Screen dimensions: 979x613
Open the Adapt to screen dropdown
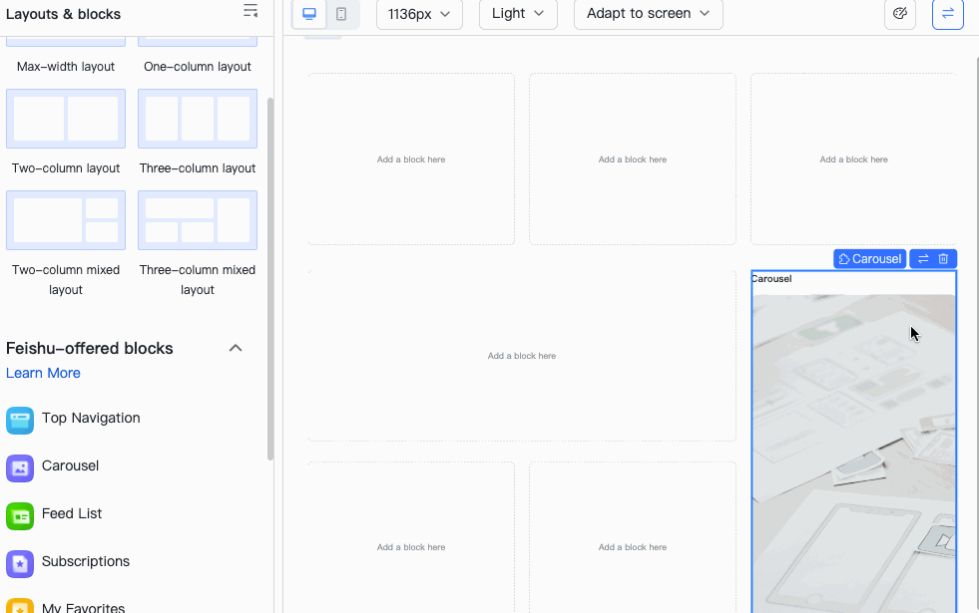click(647, 14)
